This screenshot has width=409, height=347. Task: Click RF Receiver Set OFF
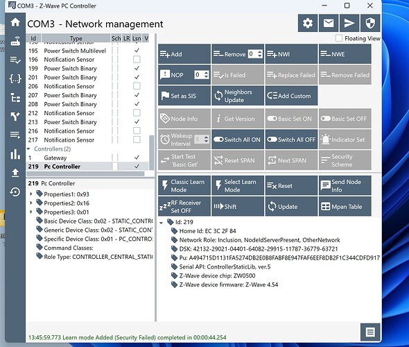(184, 207)
